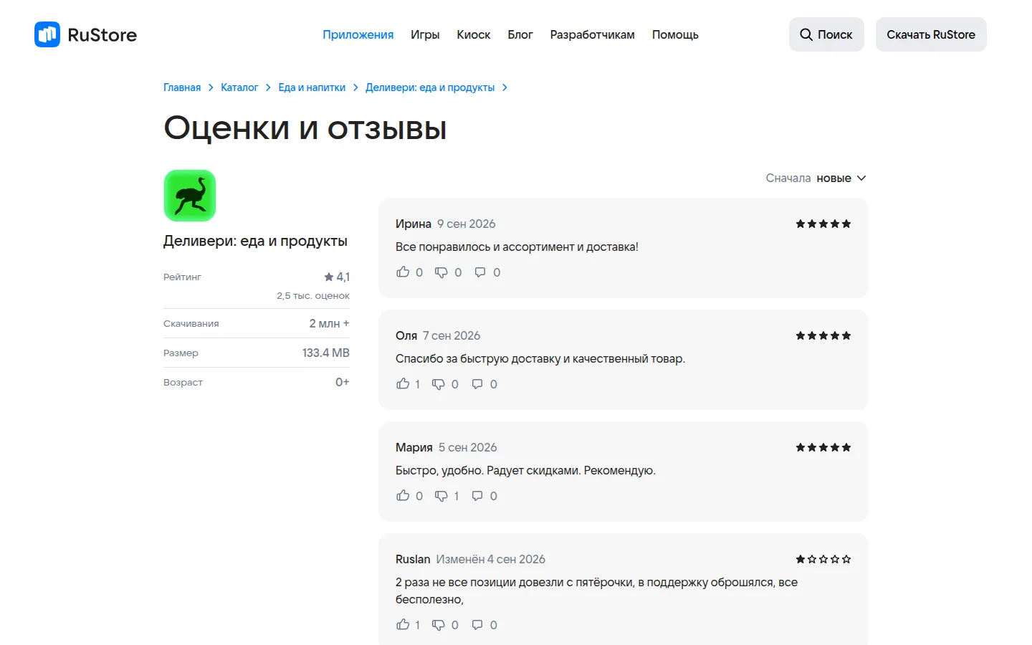1032x645 pixels.
Task: Open comments on Ruslan's review
Action: pos(477,625)
